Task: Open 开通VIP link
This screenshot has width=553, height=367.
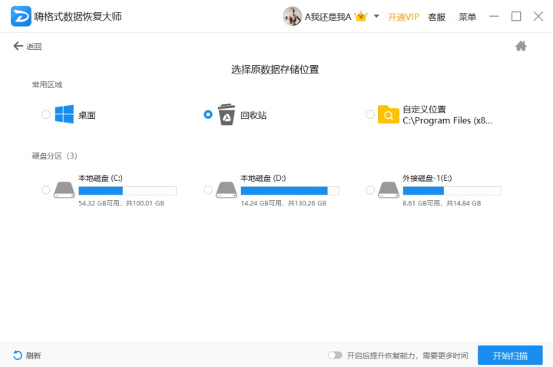Action: 403,17
